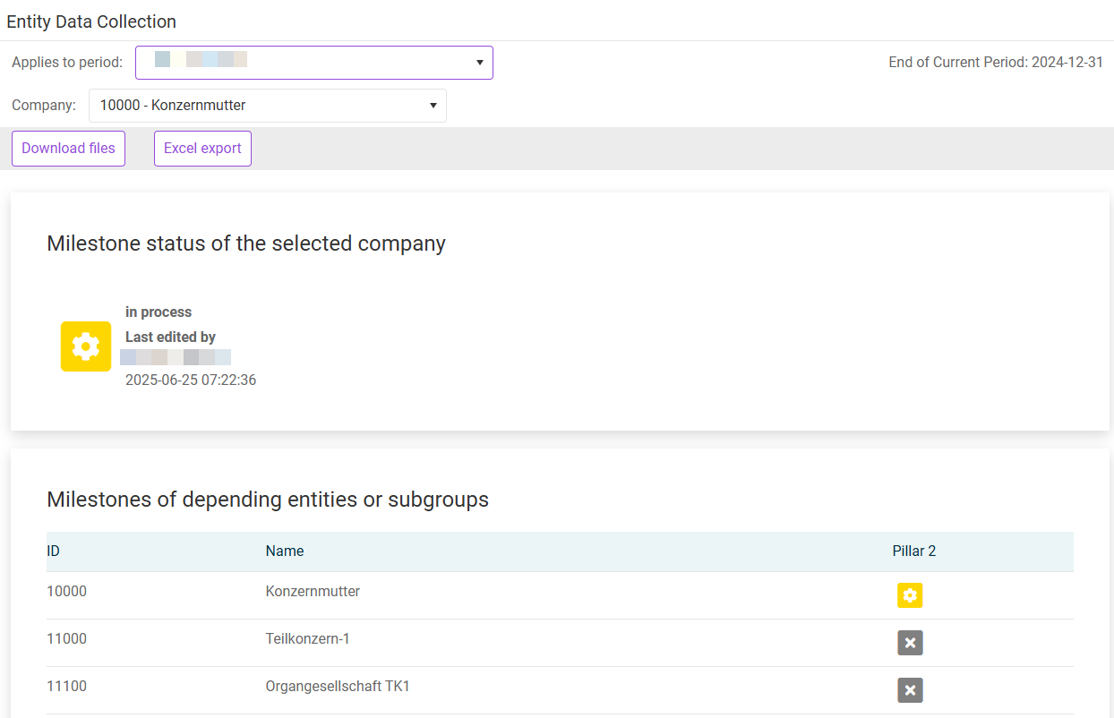Click the Download files button
Viewport: 1114px width, 718px height.
[68, 149]
